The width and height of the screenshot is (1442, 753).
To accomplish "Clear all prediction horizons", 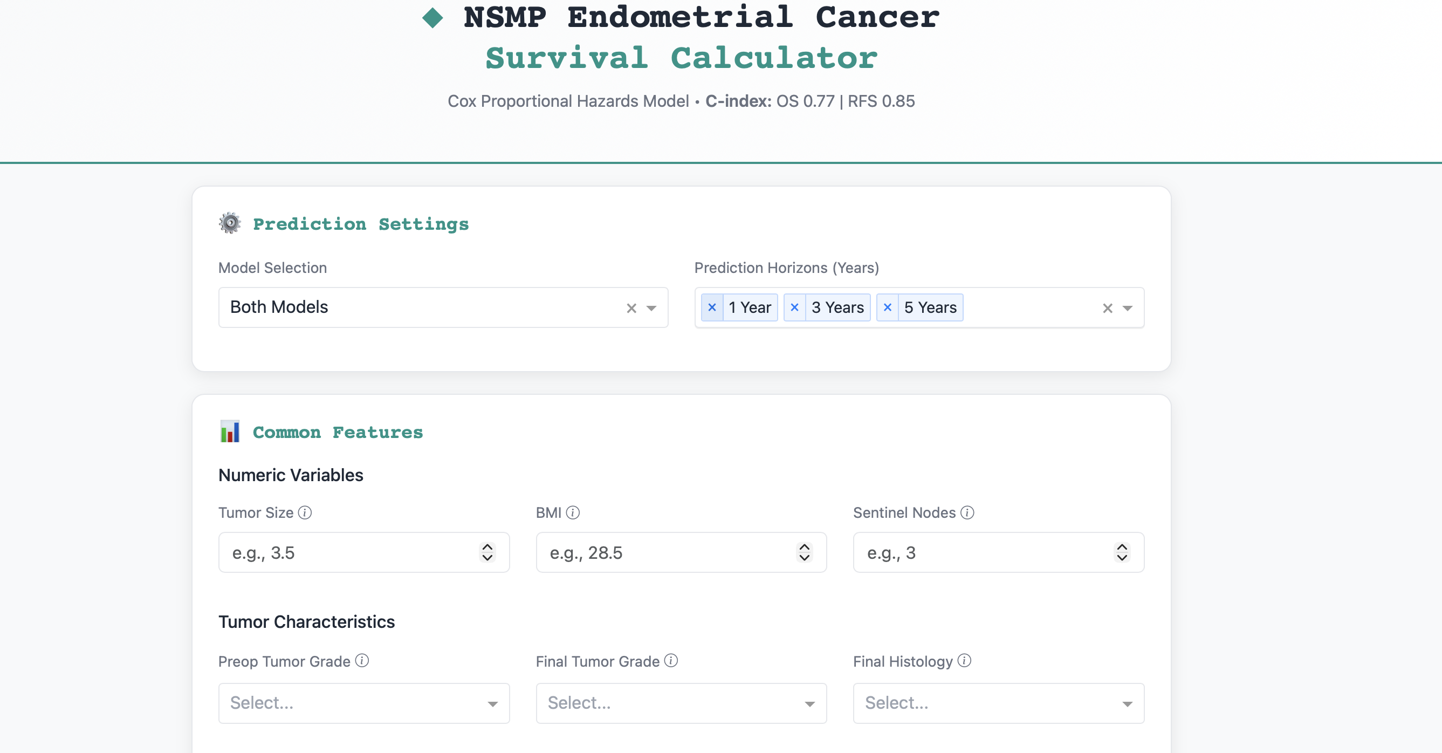I will pyautogui.click(x=1107, y=308).
